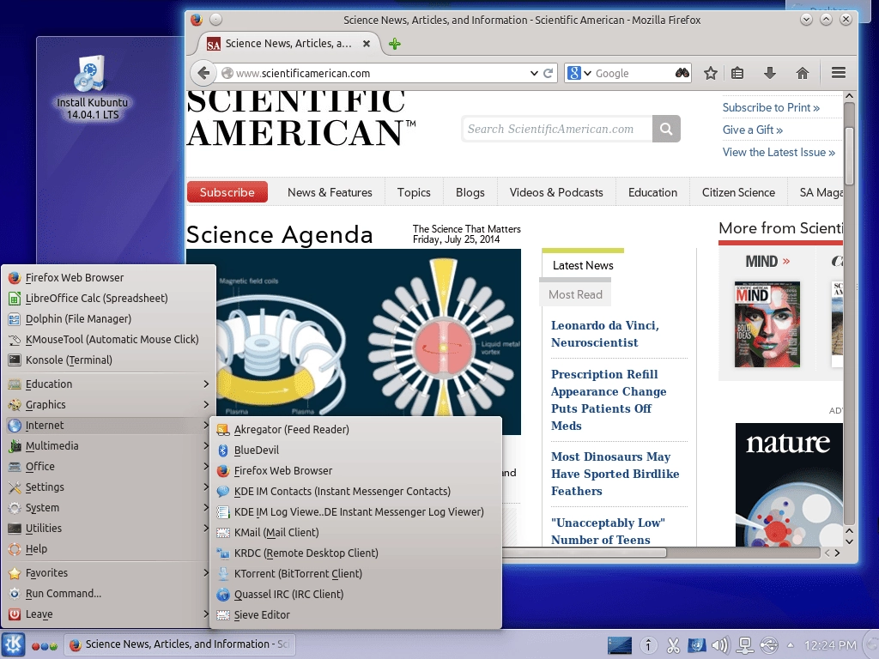
Task: Open KRDC (Remote Desktop Client)
Action: (356, 553)
